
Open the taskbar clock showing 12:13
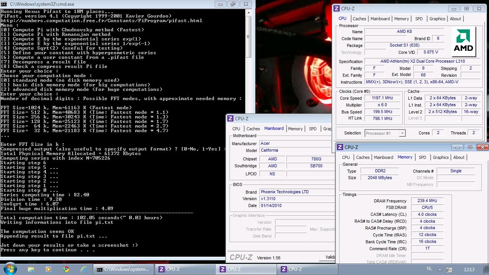click(x=469, y=269)
